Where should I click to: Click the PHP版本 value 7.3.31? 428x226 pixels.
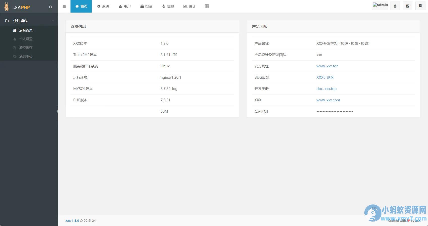tap(165, 100)
